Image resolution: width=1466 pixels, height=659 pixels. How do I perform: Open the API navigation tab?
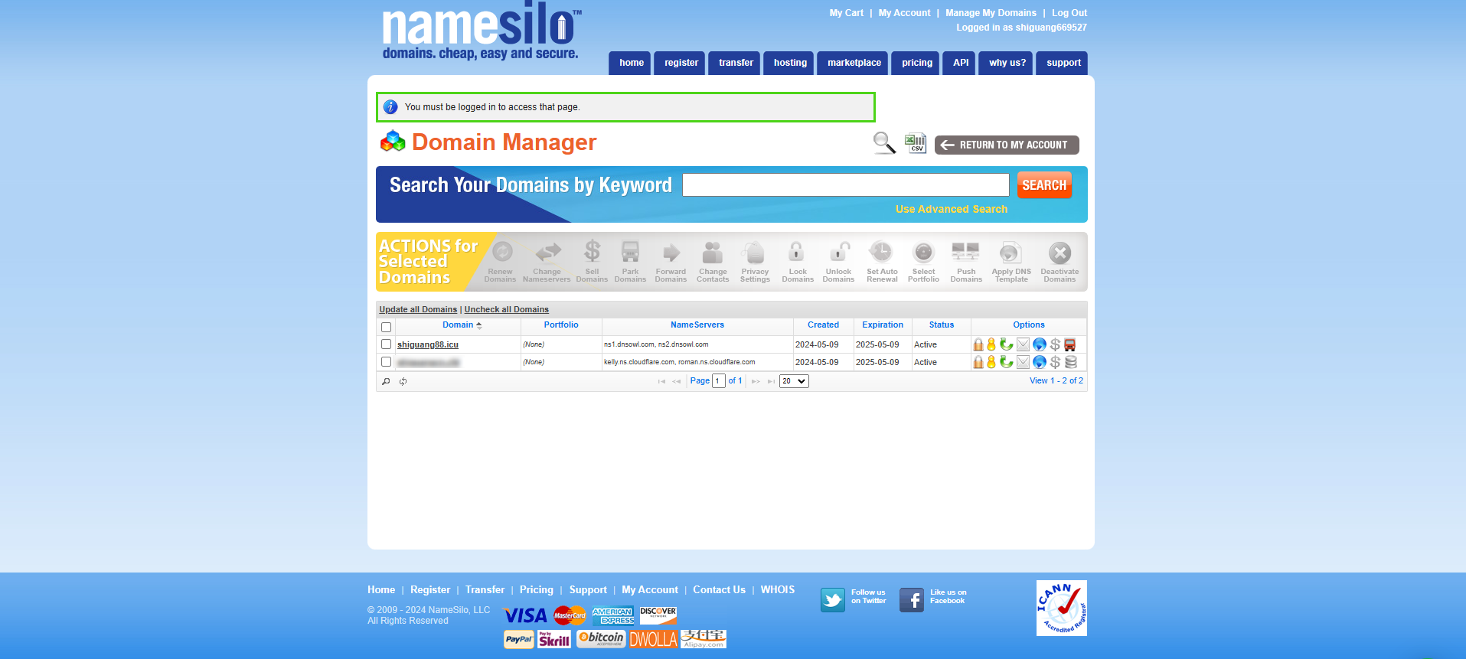coord(961,63)
